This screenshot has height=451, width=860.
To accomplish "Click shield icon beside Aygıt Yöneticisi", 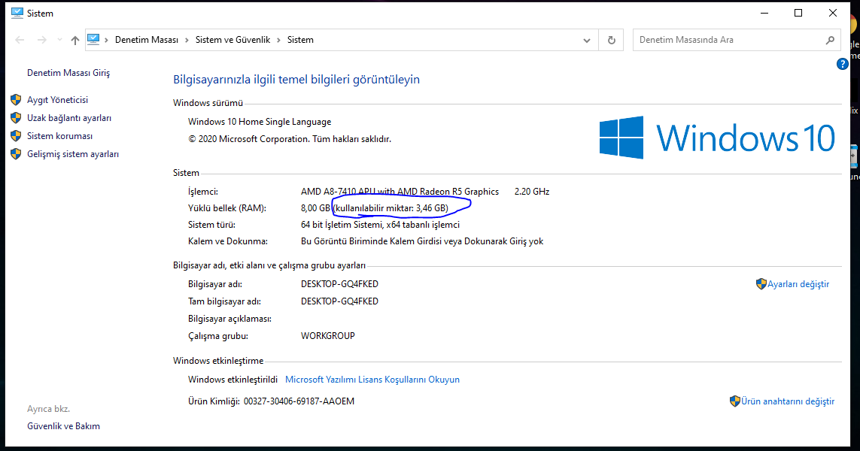I will (16, 100).
